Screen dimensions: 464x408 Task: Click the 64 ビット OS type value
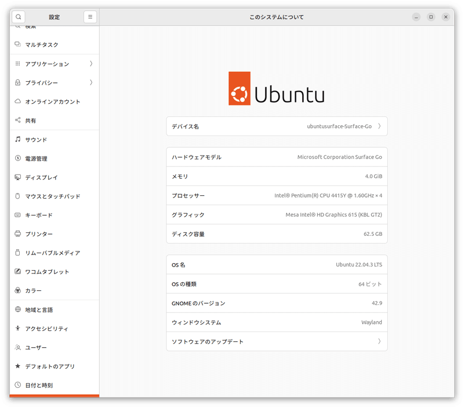coord(370,284)
